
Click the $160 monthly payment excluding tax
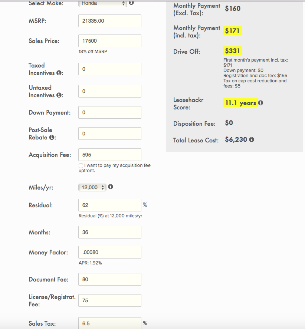(x=233, y=9)
